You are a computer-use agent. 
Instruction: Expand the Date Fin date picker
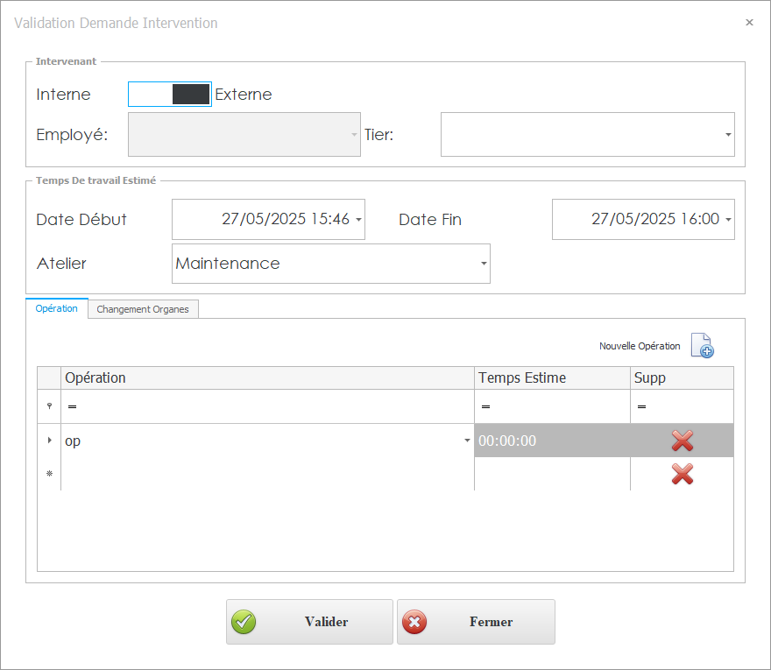(x=728, y=220)
